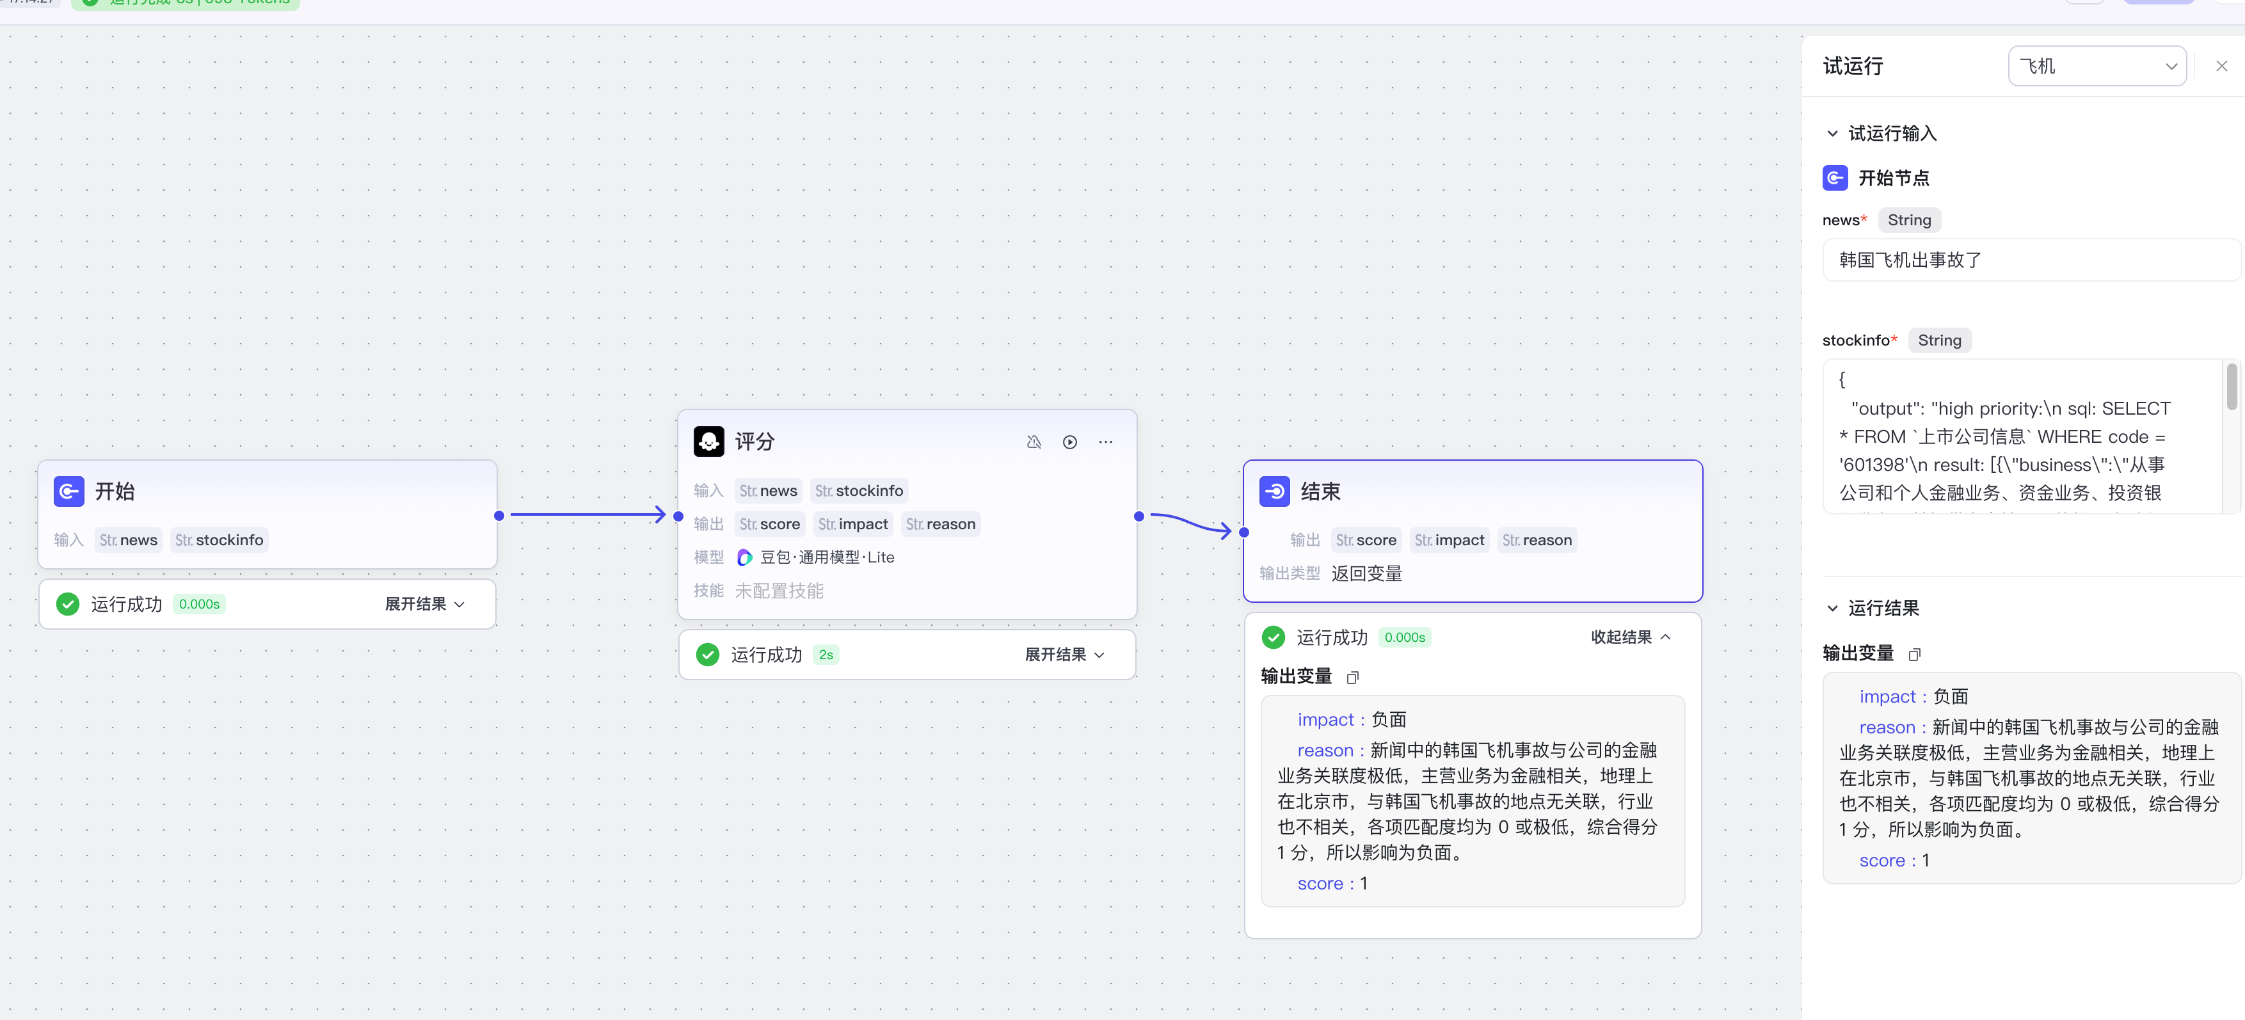Select the 结束 node title
The image size is (2245, 1020).
point(1320,491)
